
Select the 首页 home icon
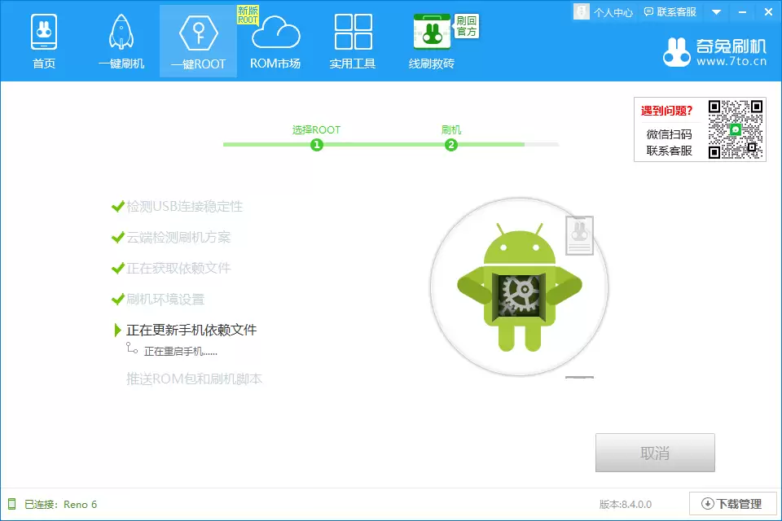pyautogui.click(x=43, y=30)
